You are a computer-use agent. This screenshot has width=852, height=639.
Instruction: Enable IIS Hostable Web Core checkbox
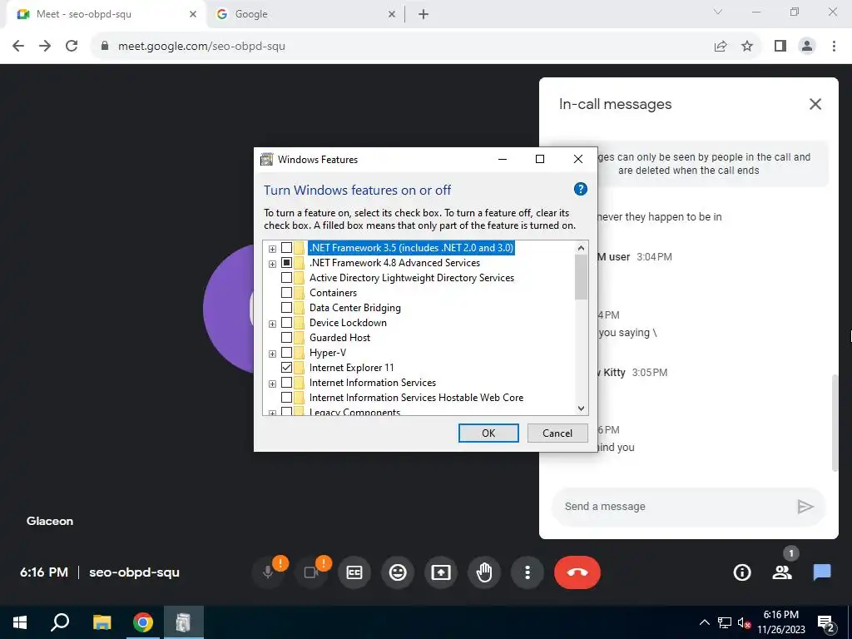click(x=286, y=398)
